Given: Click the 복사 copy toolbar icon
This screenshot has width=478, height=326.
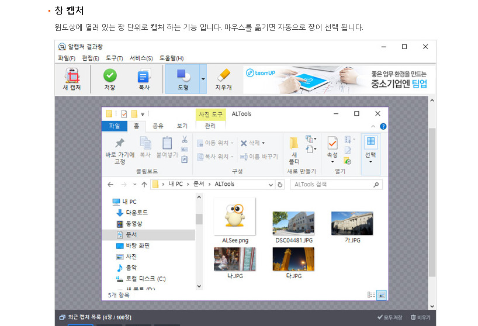Looking at the screenshot, I should (144, 79).
